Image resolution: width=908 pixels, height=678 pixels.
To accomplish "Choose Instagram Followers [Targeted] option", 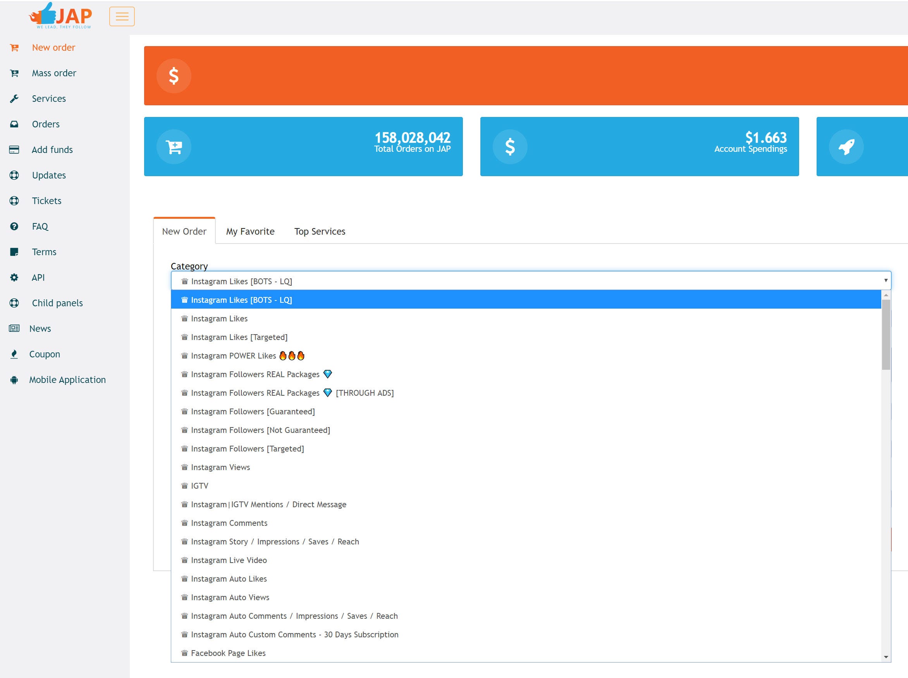I will pyautogui.click(x=526, y=449).
